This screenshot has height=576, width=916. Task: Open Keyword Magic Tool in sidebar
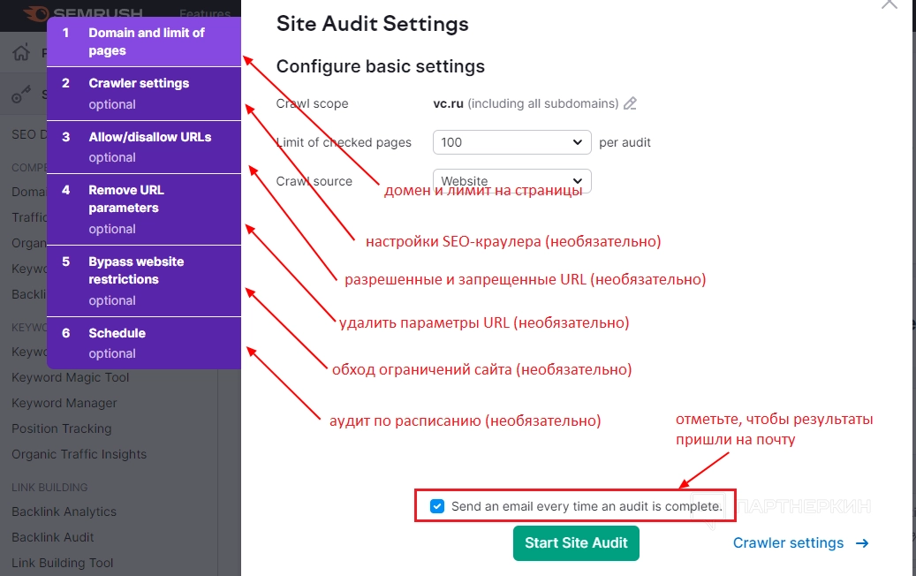tap(71, 377)
